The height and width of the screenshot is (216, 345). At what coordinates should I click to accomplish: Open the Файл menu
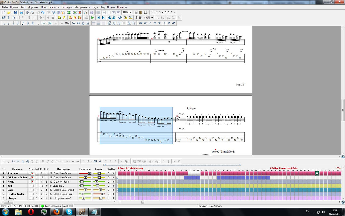pos(5,7)
